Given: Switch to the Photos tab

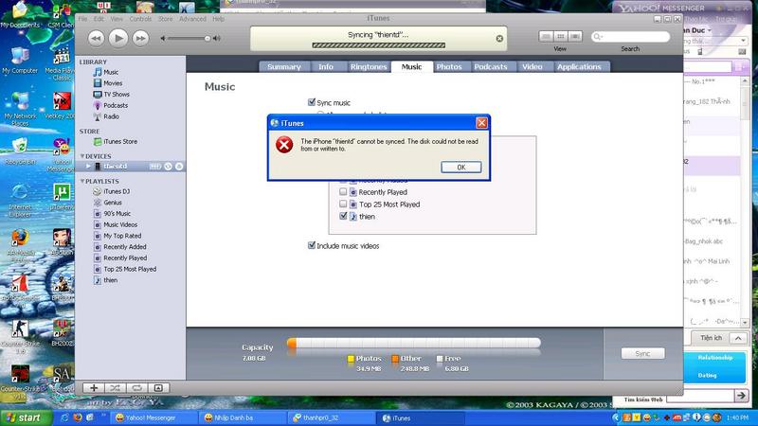Looking at the screenshot, I should tap(449, 67).
